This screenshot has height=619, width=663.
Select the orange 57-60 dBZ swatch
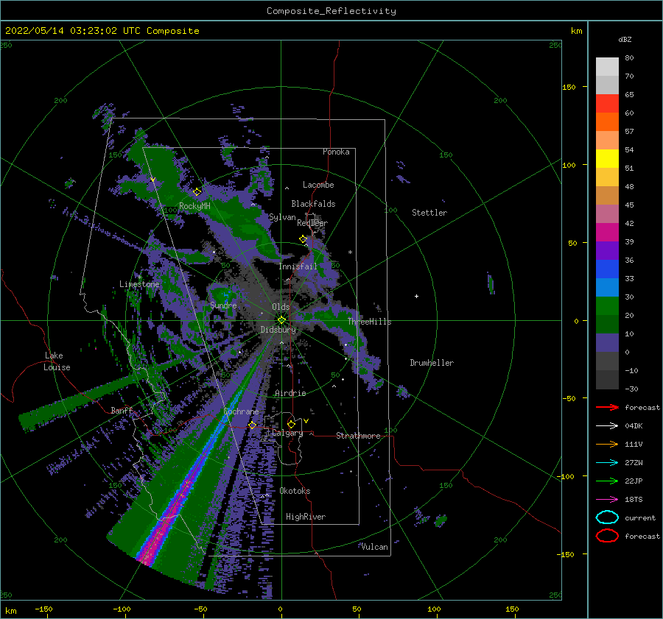click(607, 122)
